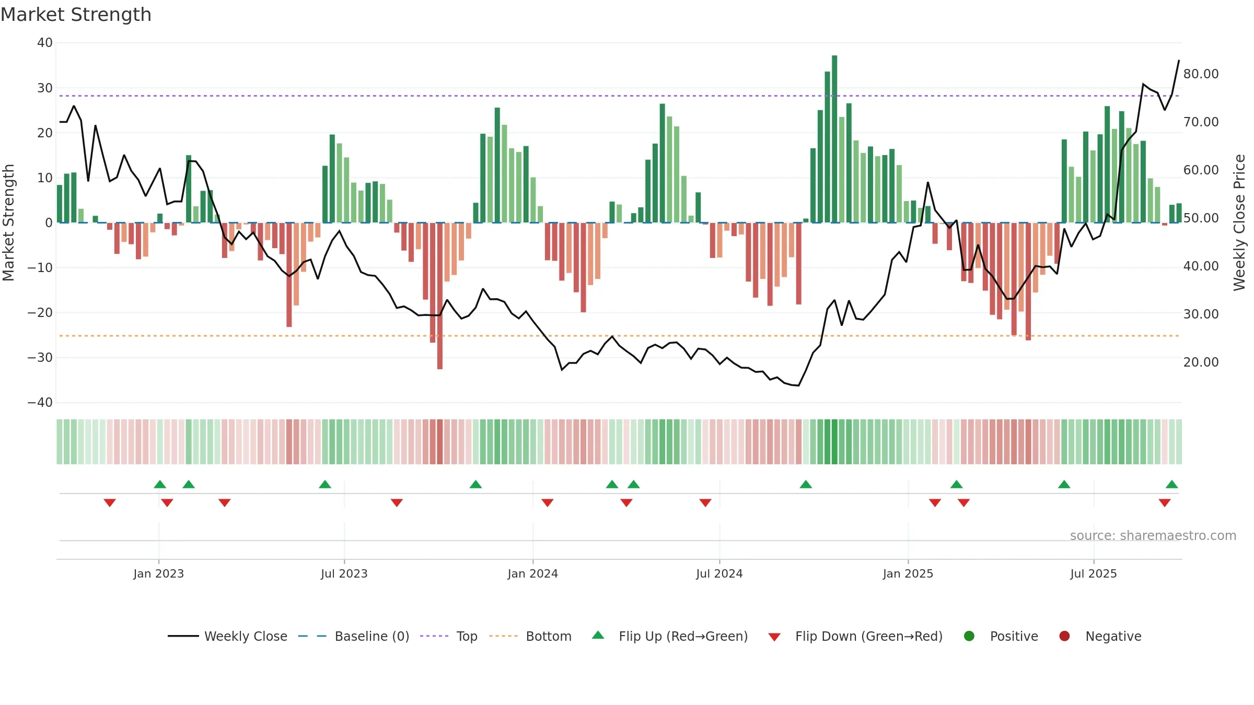
Task: Click the dark red Negative legend circle
Action: [x=1064, y=636]
